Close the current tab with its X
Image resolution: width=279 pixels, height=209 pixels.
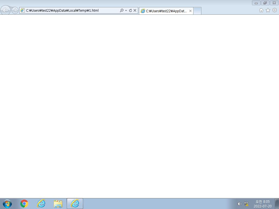(190, 11)
